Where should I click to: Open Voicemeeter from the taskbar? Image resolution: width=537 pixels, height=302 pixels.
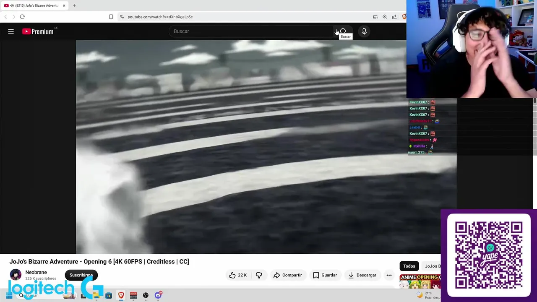[x=133, y=295]
